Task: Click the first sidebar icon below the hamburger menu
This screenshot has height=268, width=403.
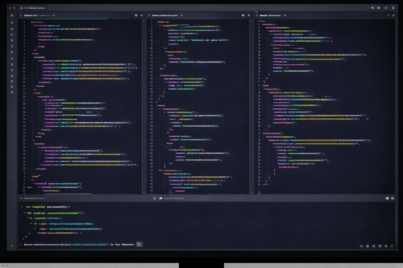Action: point(12,23)
